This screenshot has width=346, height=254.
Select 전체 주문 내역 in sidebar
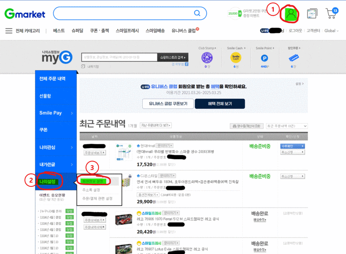56,79
